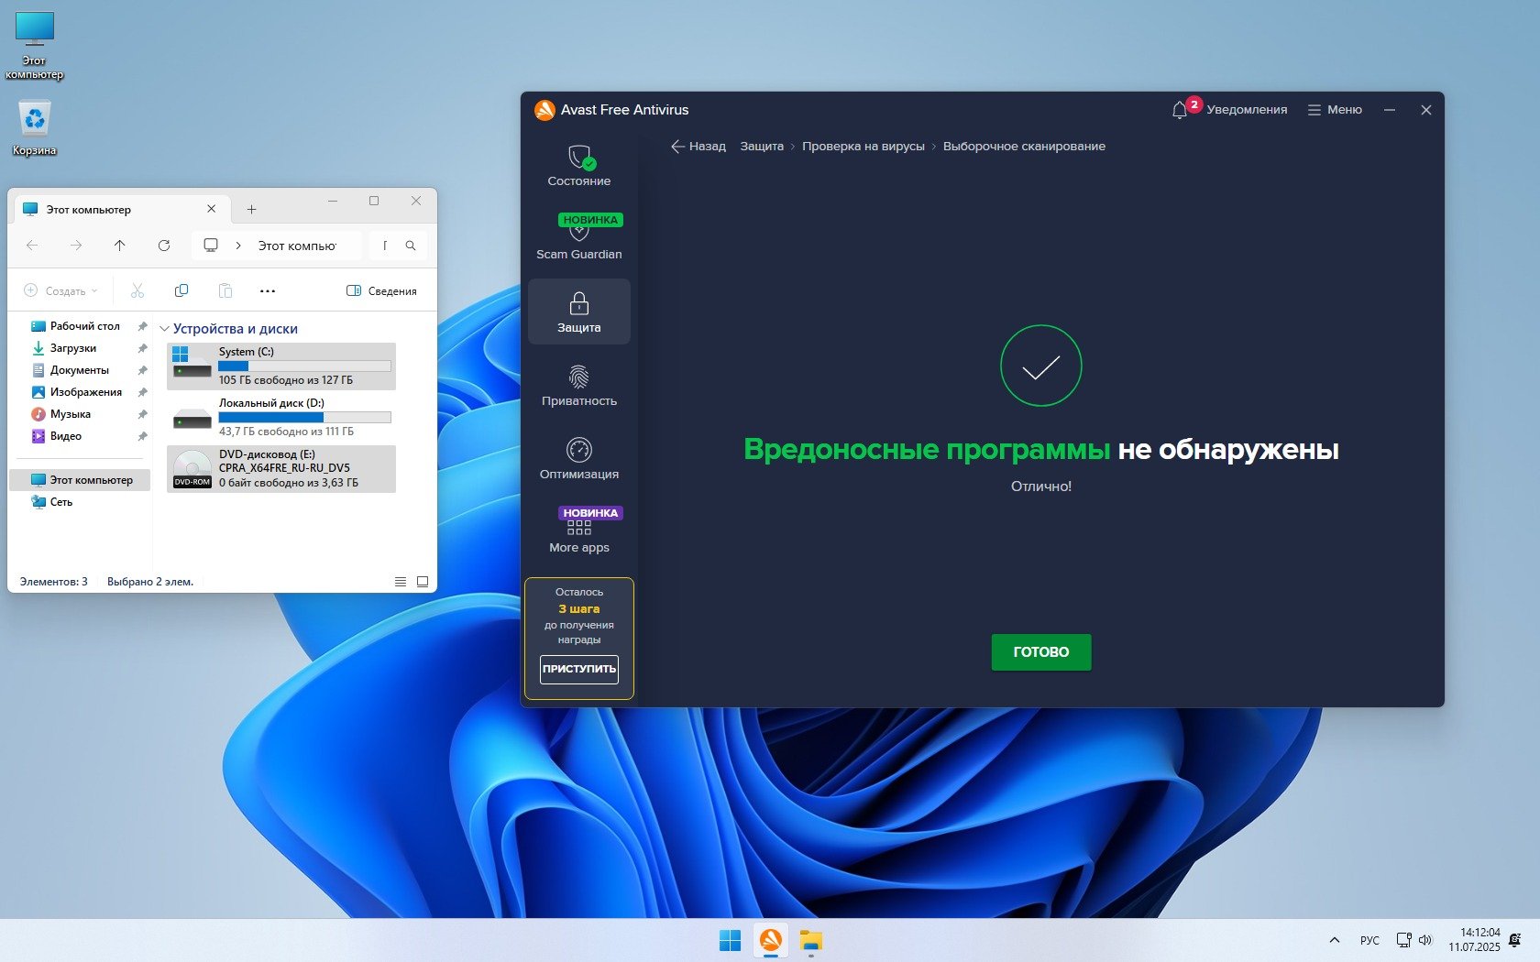Open the Avast Меню hamburger menu
Screen dimensions: 1540x962
click(x=1335, y=110)
